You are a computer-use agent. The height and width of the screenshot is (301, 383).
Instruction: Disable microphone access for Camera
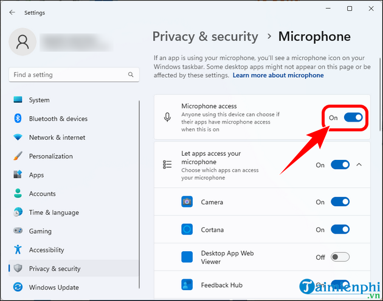tap(340, 202)
